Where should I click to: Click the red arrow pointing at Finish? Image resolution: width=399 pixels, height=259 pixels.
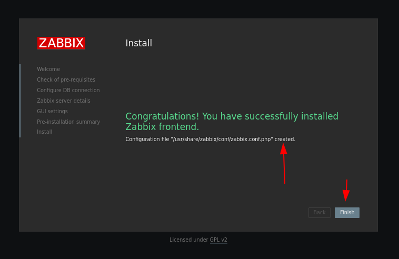tap(346, 191)
